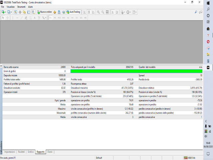Toggle the Navigator folder-star icon

(24, 12)
